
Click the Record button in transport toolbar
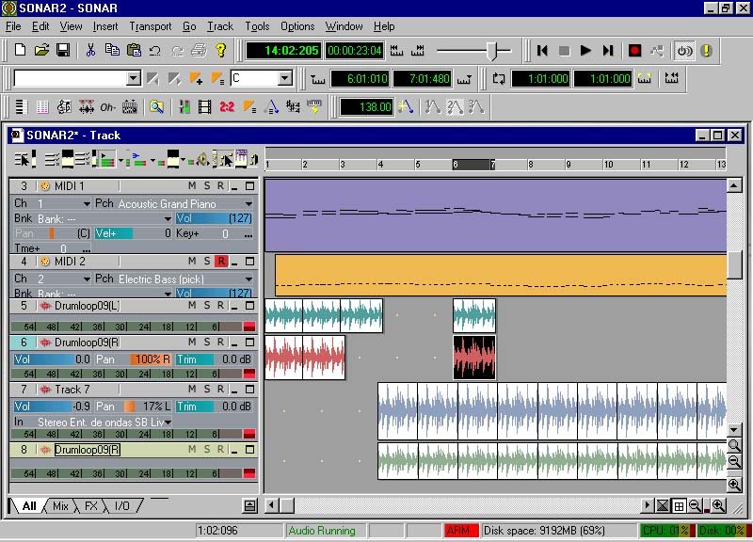click(634, 51)
